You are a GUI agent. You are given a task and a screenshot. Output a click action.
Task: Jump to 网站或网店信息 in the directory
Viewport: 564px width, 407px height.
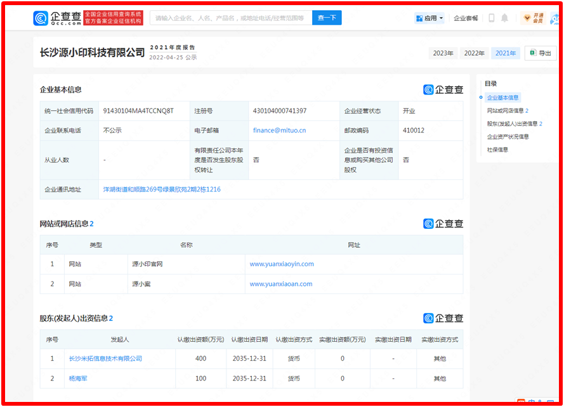click(506, 111)
